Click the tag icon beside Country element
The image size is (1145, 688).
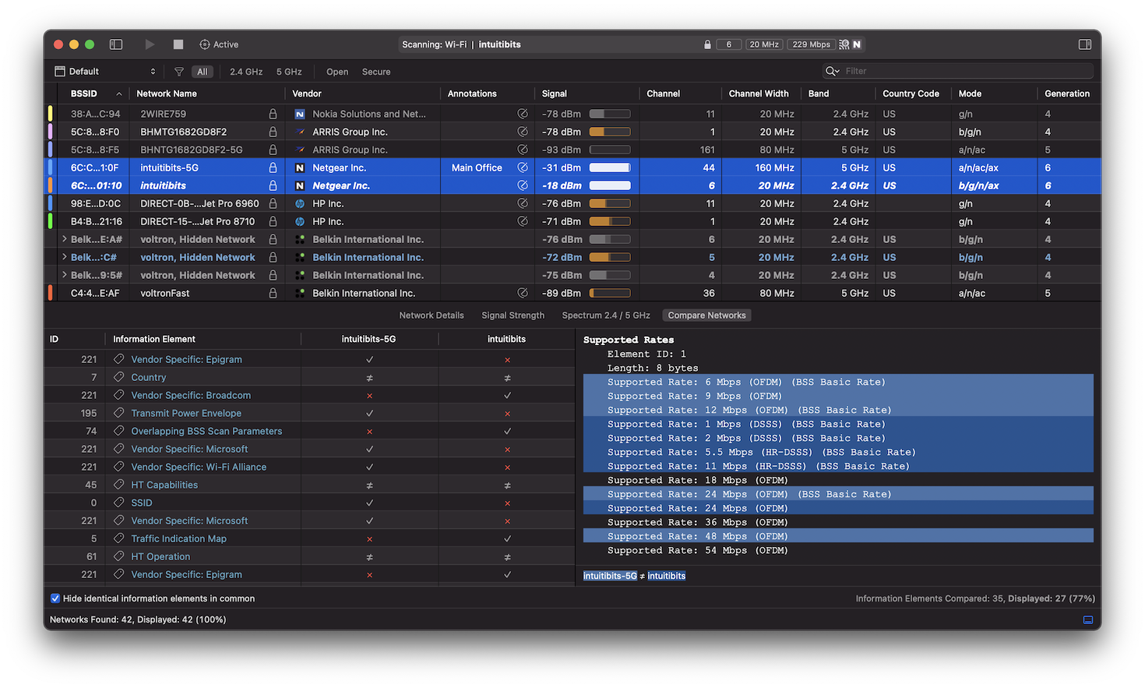pos(119,377)
